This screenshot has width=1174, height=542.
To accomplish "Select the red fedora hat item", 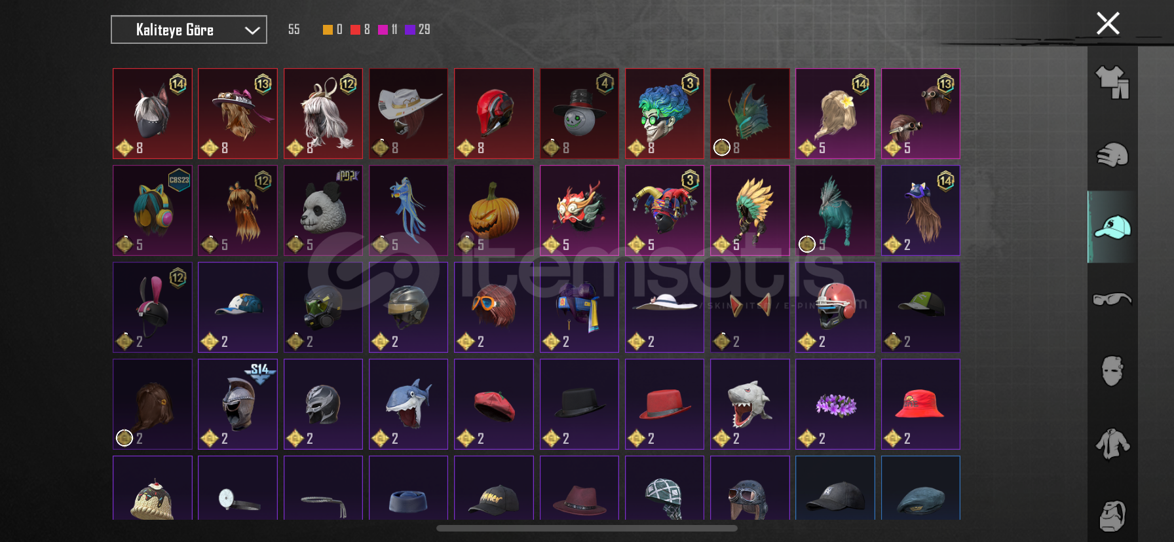I will [664, 404].
